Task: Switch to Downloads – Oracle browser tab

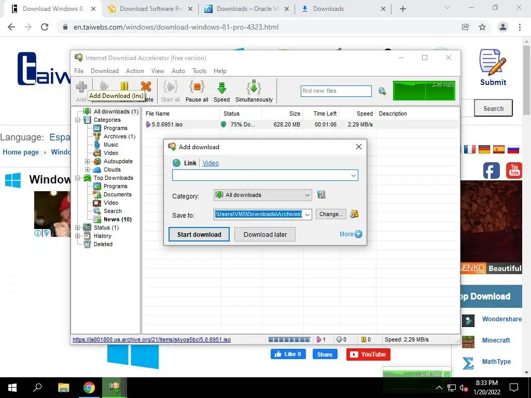Action: coord(246,9)
